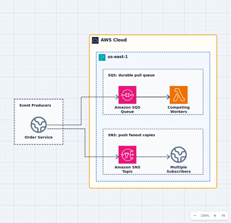
Task: Click the us-east-1 region flag icon
Action: click(x=102, y=57)
